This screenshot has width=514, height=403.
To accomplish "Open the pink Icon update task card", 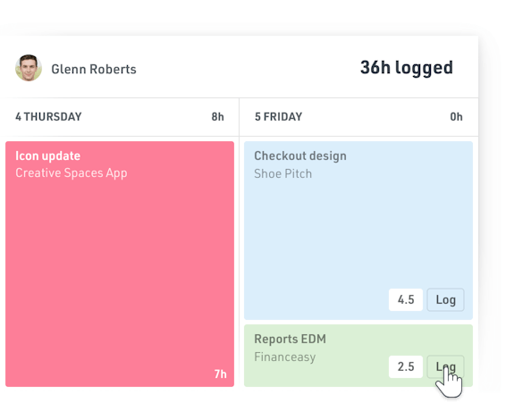I will pos(120,264).
